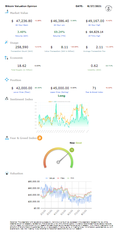121x234 pixels.
Task: Toggle the orange series in Sentiment chart legend
Action: pyautogui.click(x=51, y=102)
